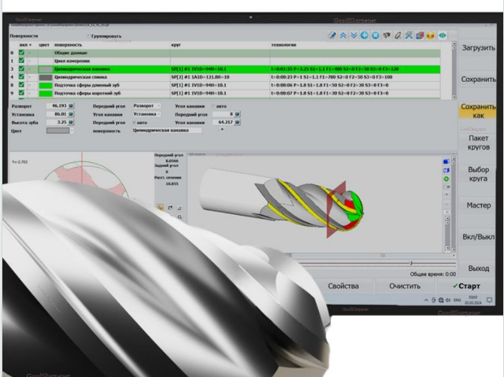Image resolution: width=504 pixels, height=377 pixels.
Task: Select the Цилиндрическая спинка row
Action: click(x=87, y=78)
